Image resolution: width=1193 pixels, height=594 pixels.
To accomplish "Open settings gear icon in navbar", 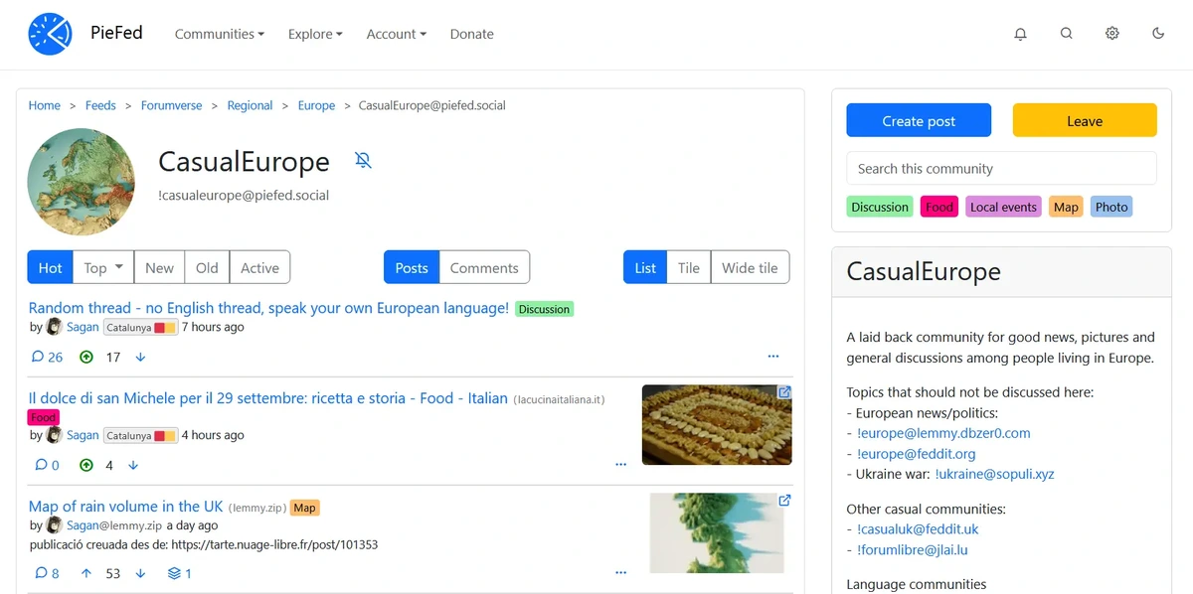I will tap(1111, 34).
